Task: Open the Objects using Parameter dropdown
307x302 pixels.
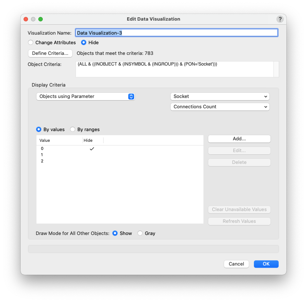Action: [86, 96]
